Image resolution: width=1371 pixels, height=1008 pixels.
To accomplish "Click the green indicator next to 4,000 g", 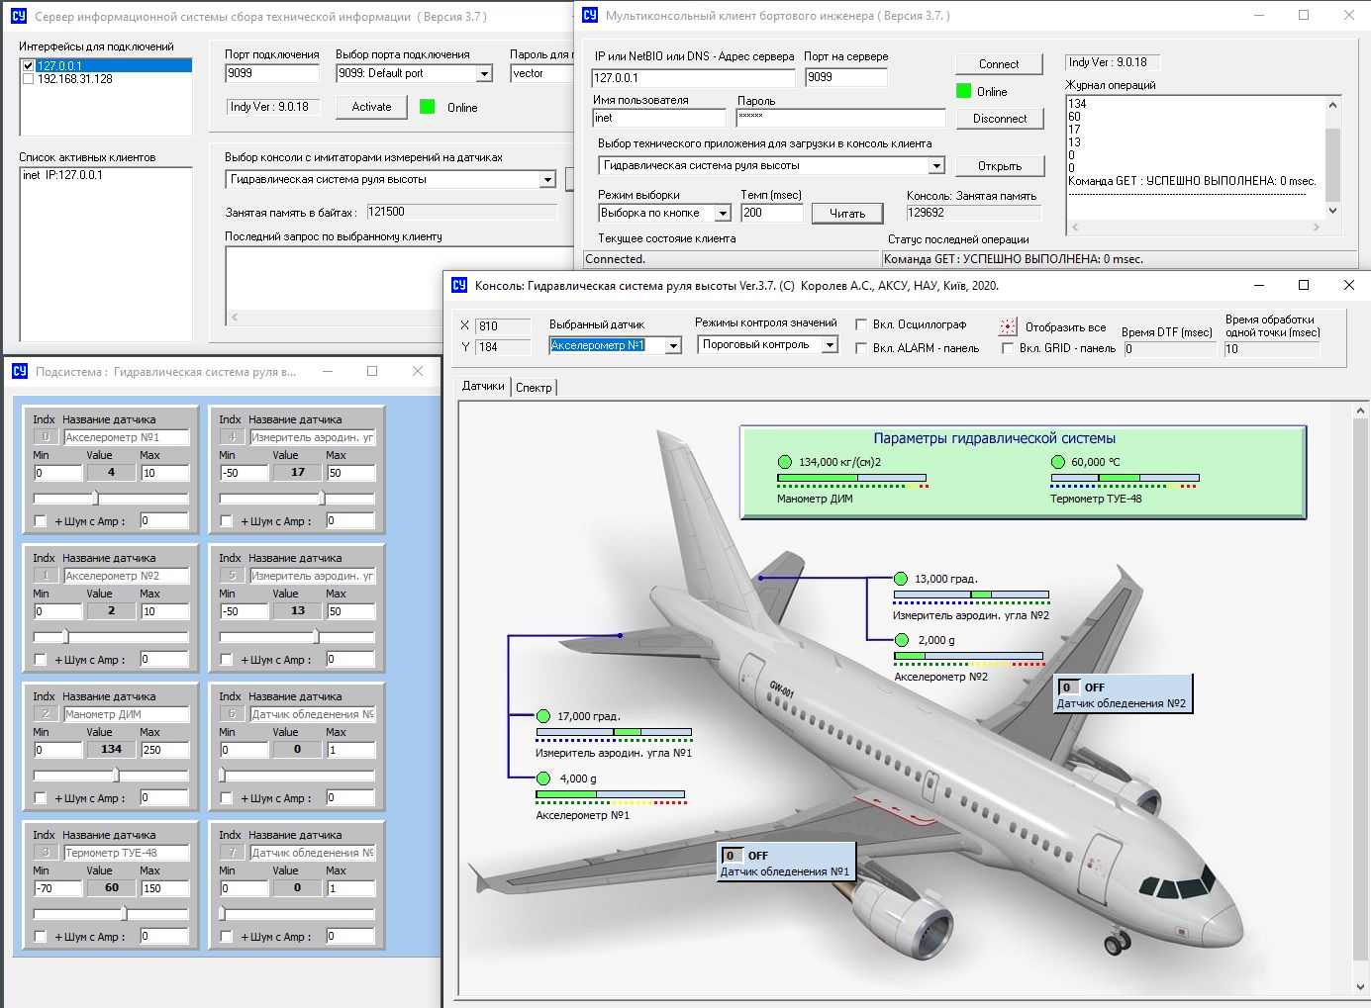I will pyautogui.click(x=543, y=779).
